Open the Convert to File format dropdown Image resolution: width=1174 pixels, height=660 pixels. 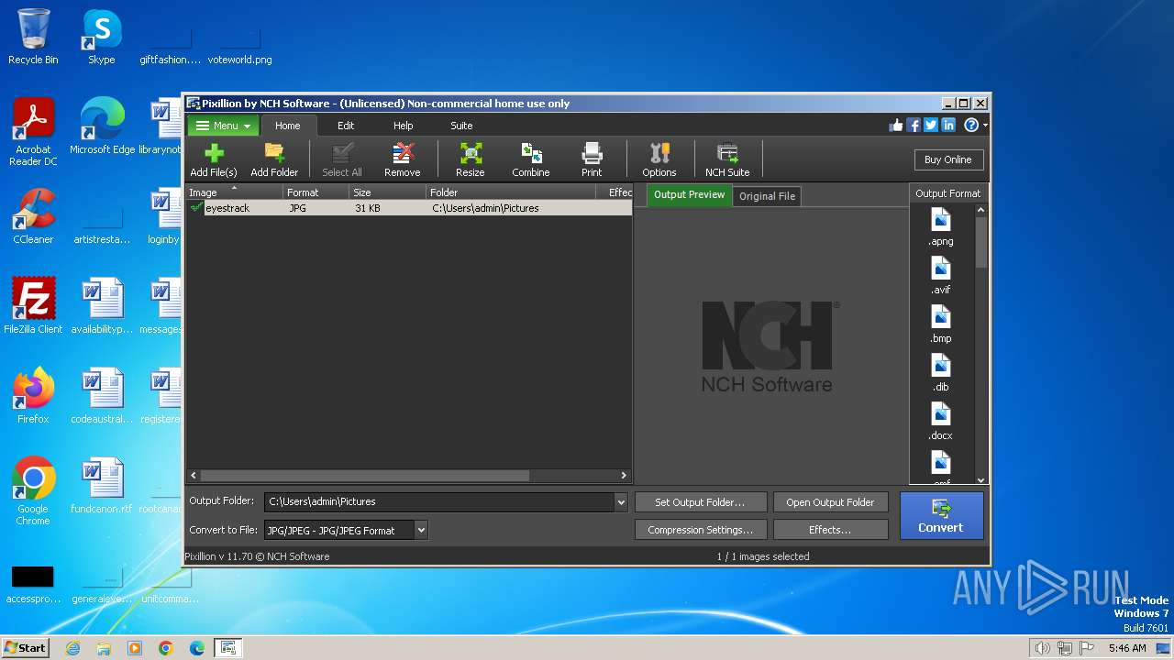pyautogui.click(x=421, y=530)
